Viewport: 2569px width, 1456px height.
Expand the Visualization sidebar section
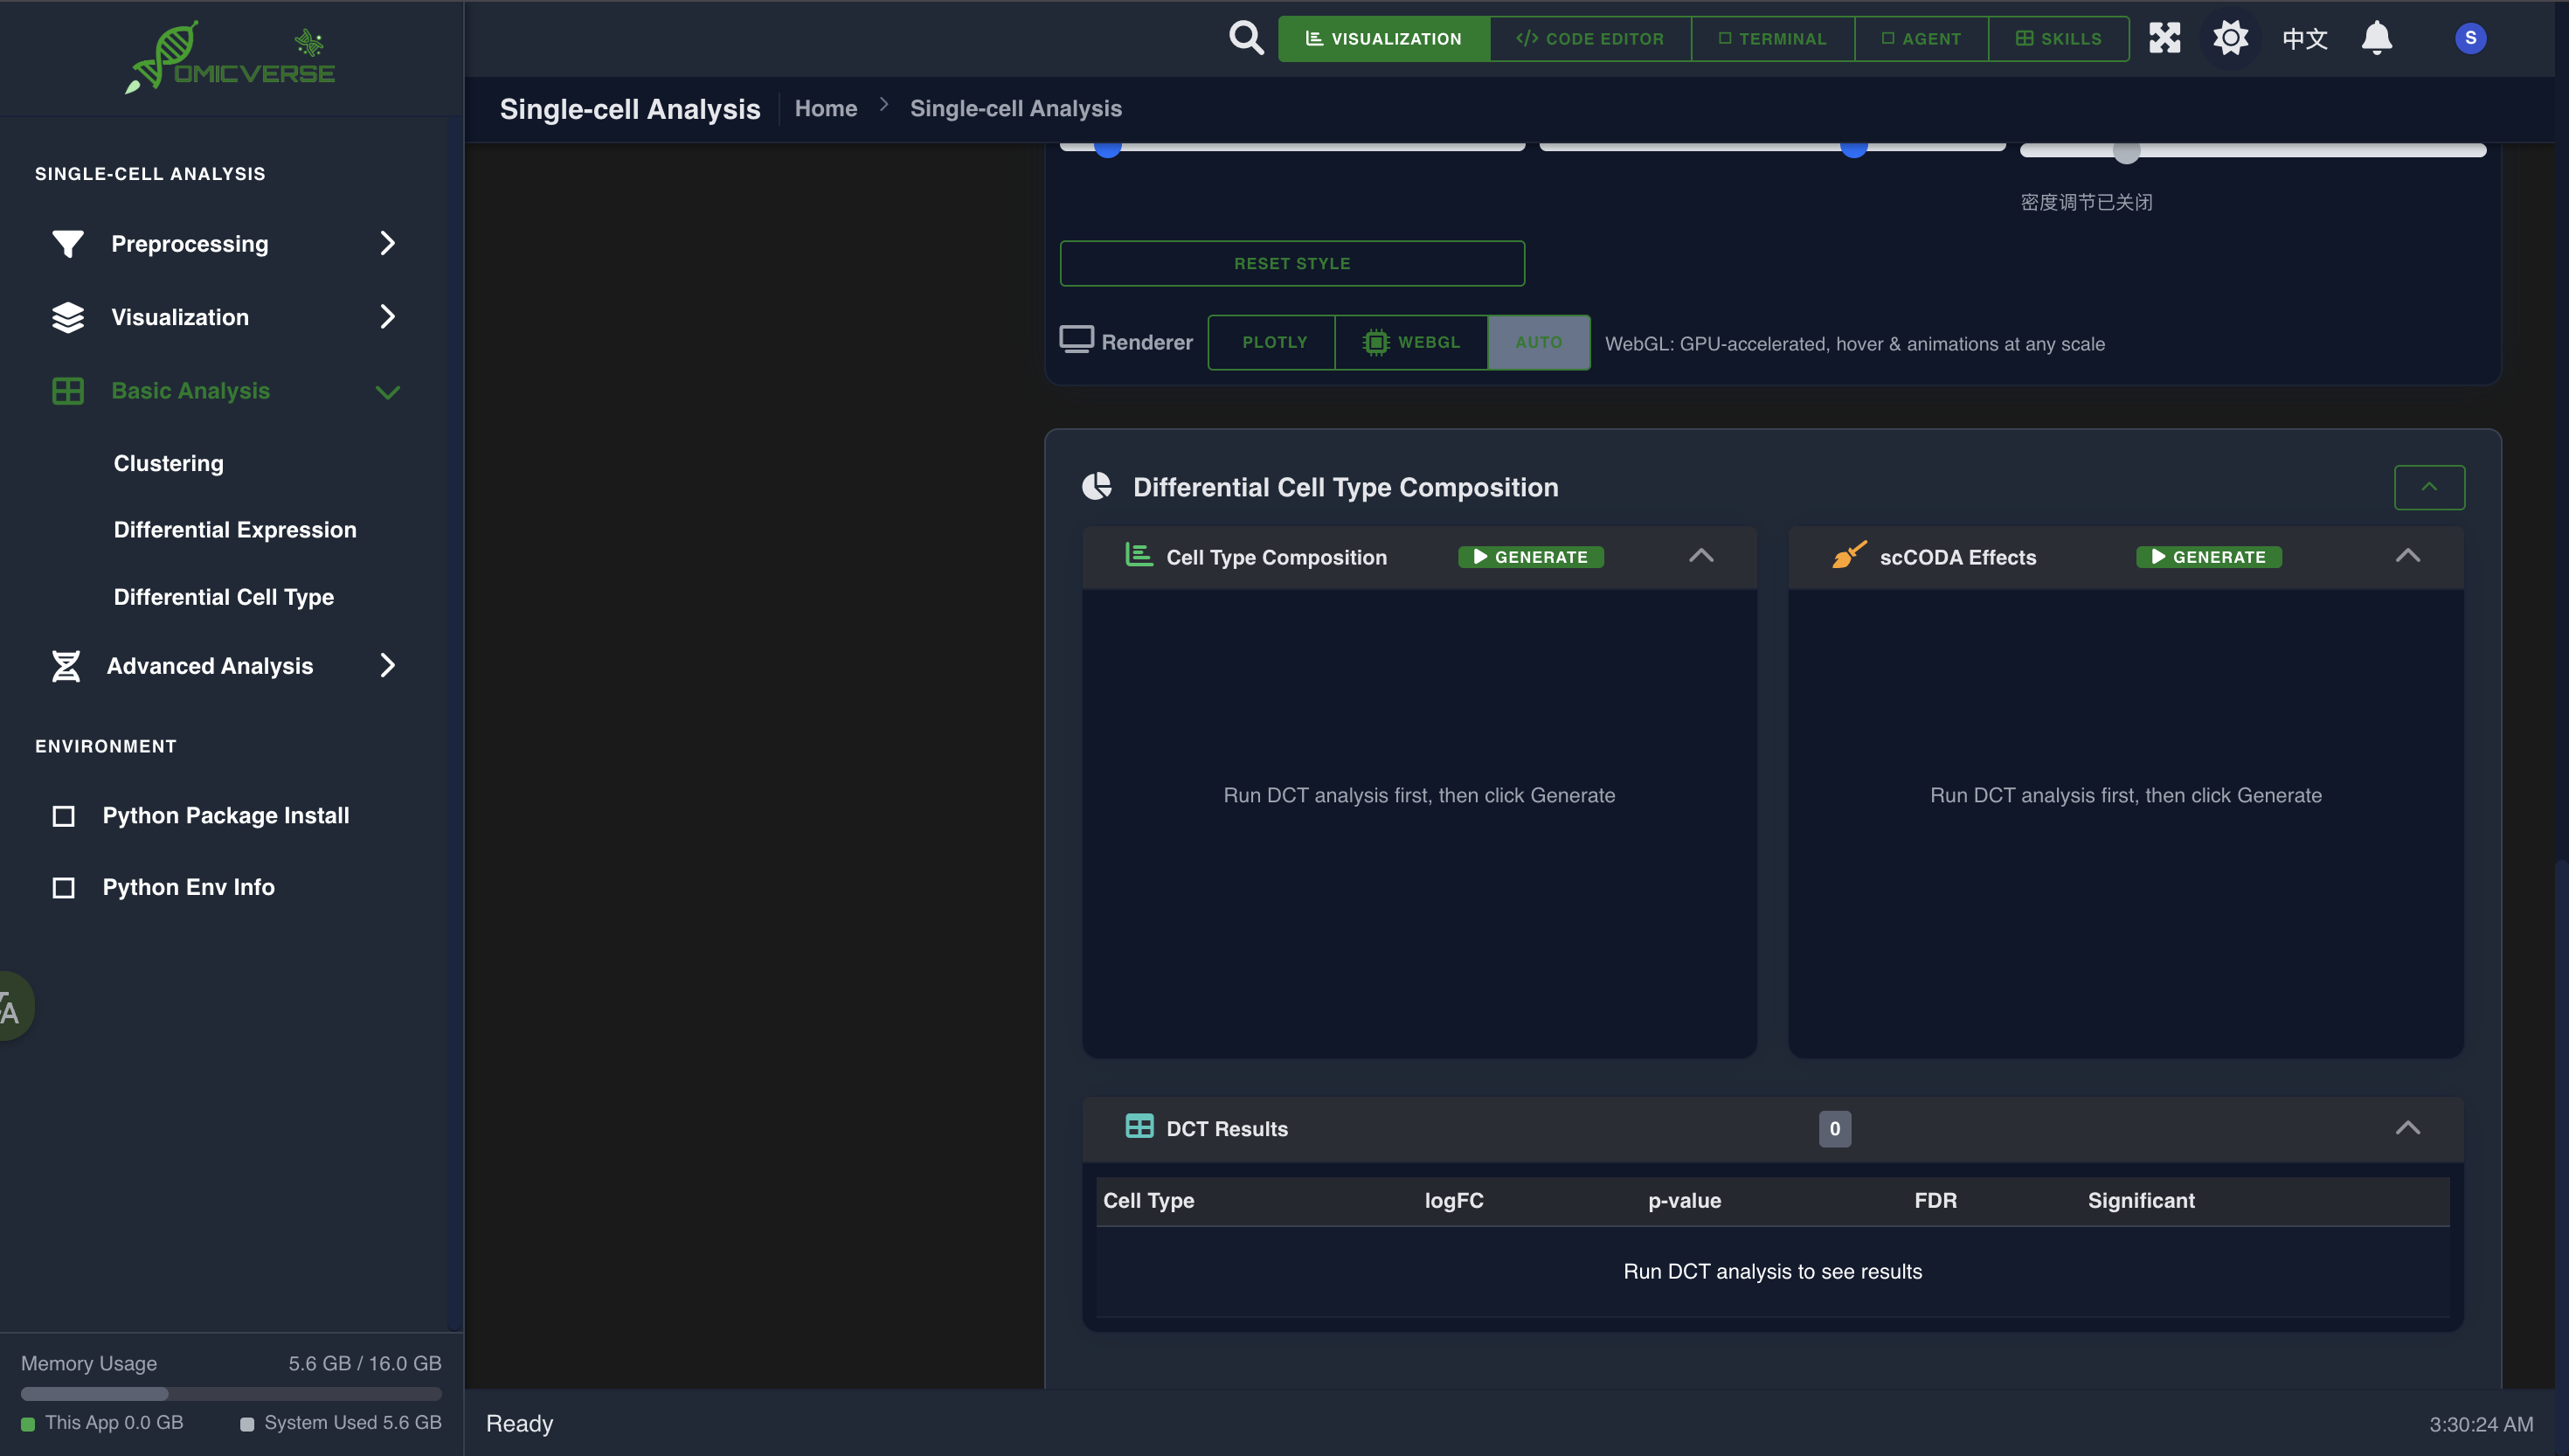pyautogui.click(x=388, y=317)
